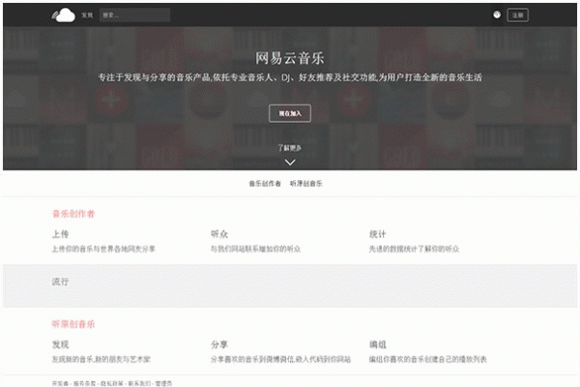Open the 发现 navigation link
The image size is (580, 387).
87,15
